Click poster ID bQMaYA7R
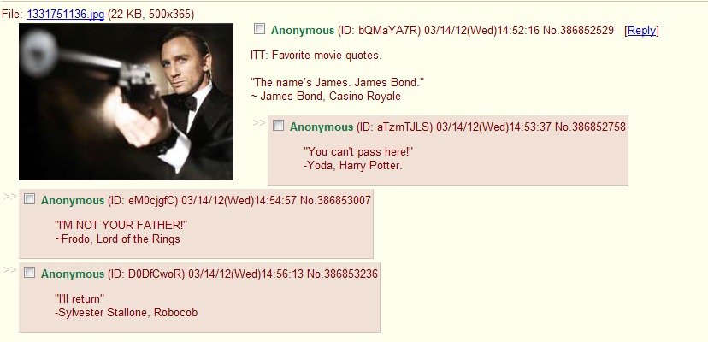This screenshot has width=708, height=342. click(x=380, y=30)
